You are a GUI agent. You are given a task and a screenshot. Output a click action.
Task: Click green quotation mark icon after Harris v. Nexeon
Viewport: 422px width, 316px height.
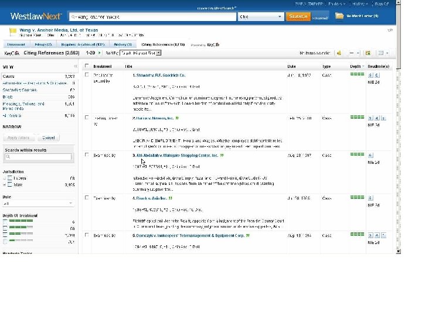177,118
